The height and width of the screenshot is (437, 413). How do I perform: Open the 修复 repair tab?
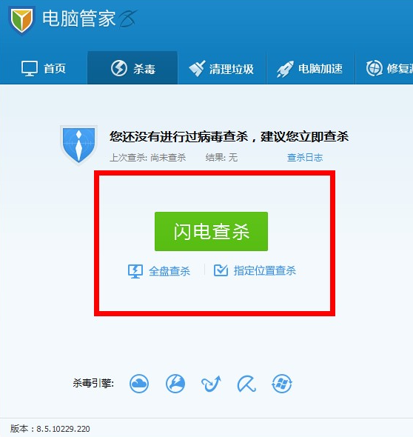tap(384, 68)
